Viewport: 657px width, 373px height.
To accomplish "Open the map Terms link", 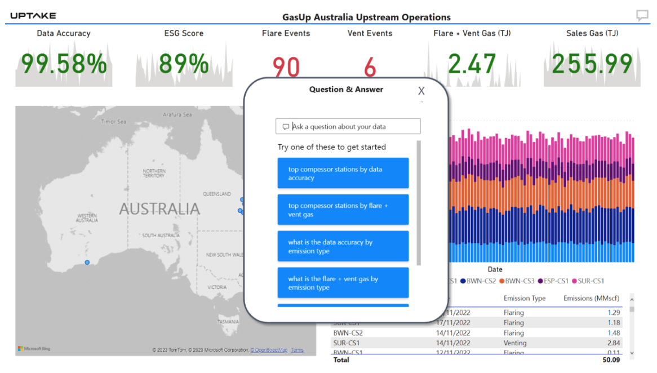I will coord(297,350).
